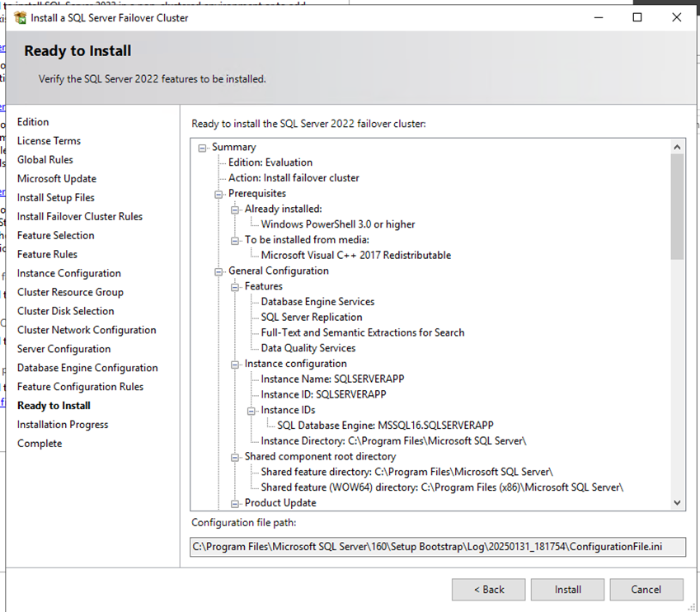This screenshot has width=700, height=612.
Task: Select 'Instance ID: SQLSERVERAPP' row
Action: 324,394
